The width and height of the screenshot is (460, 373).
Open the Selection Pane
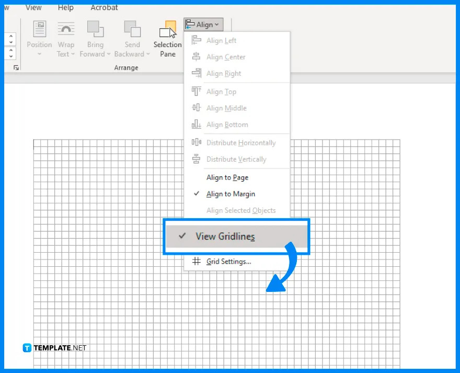click(x=167, y=37)
